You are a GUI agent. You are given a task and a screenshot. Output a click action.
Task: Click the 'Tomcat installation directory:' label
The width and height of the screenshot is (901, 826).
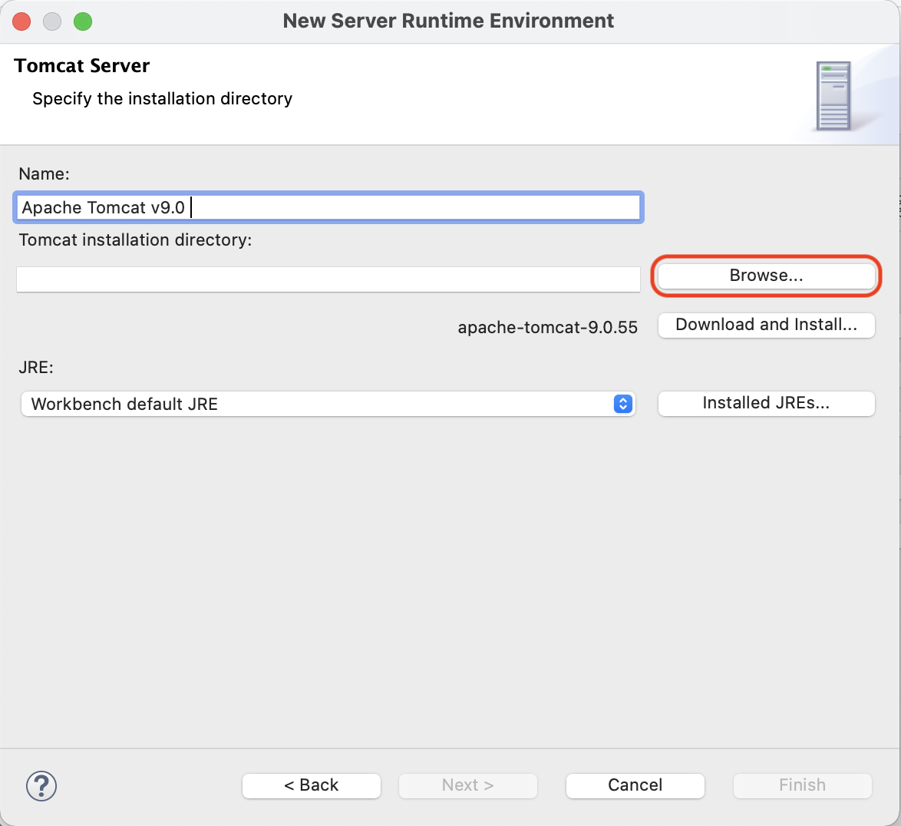pyautogui.click(x=135, y=240)
